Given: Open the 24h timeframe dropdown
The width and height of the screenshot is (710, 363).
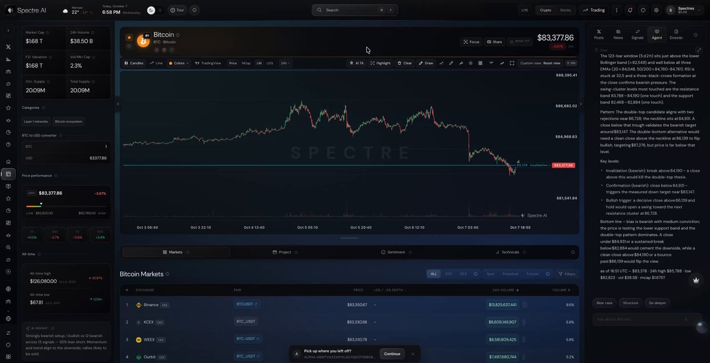Looking at the screenshot, I should coord(285,63).
